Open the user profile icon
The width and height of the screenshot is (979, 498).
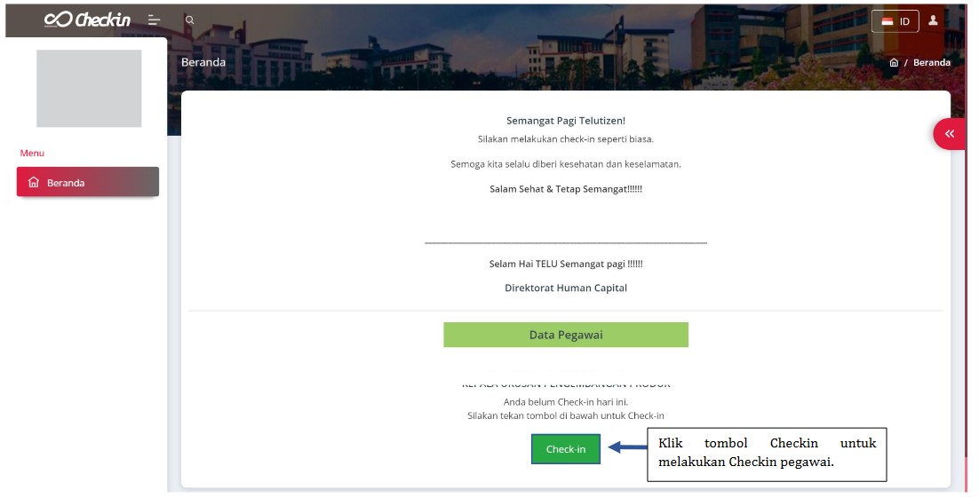click(933, 20)
